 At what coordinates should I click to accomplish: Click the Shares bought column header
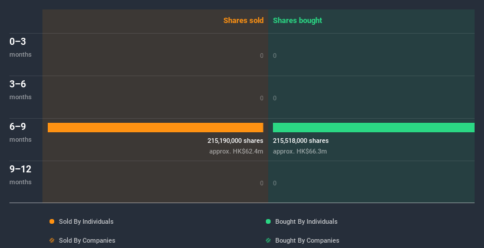click(297, 21)
